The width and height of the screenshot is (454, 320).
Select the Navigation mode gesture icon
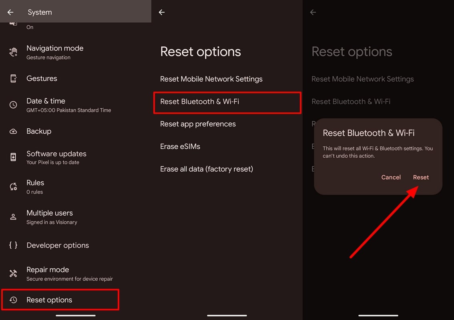pos(13,52)
